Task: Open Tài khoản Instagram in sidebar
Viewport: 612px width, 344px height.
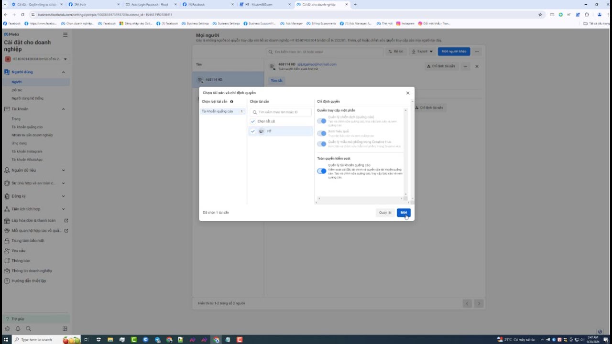Action: click(27, 151)
